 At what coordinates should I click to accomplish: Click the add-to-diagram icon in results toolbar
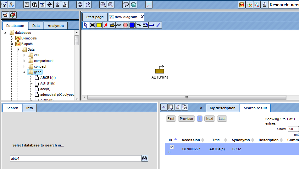point(184,107)
